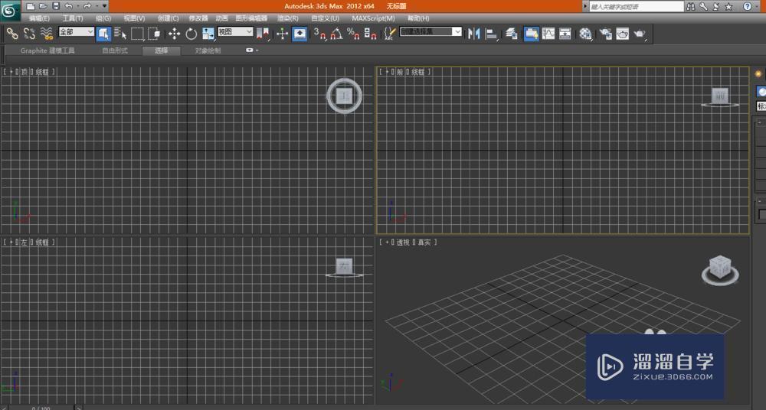Image resolution: width=766 pixels, height=410 pixels.
Task: Select the Link tool in main toolbar
Action: [12, 34]
